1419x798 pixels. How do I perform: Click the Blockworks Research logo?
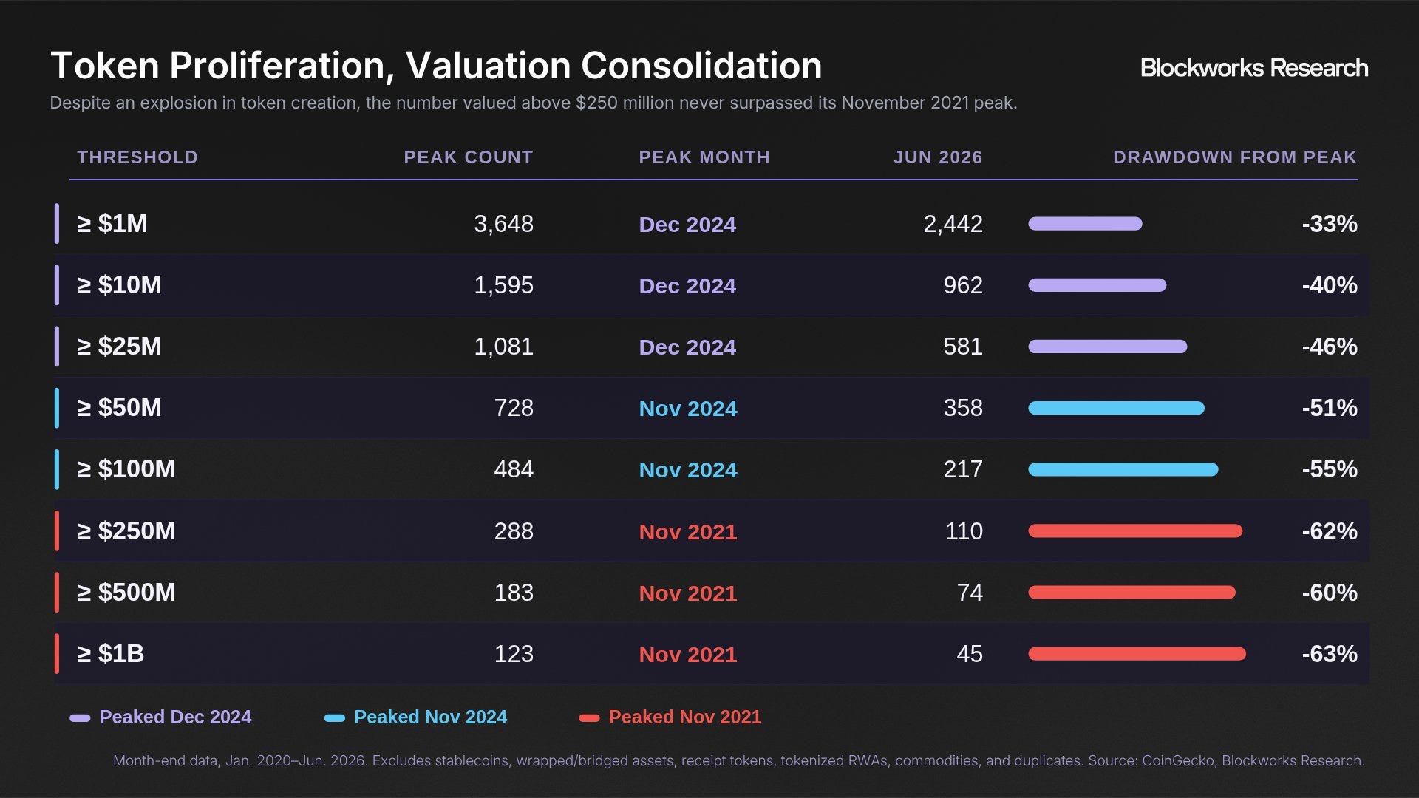coord(1254,68)
